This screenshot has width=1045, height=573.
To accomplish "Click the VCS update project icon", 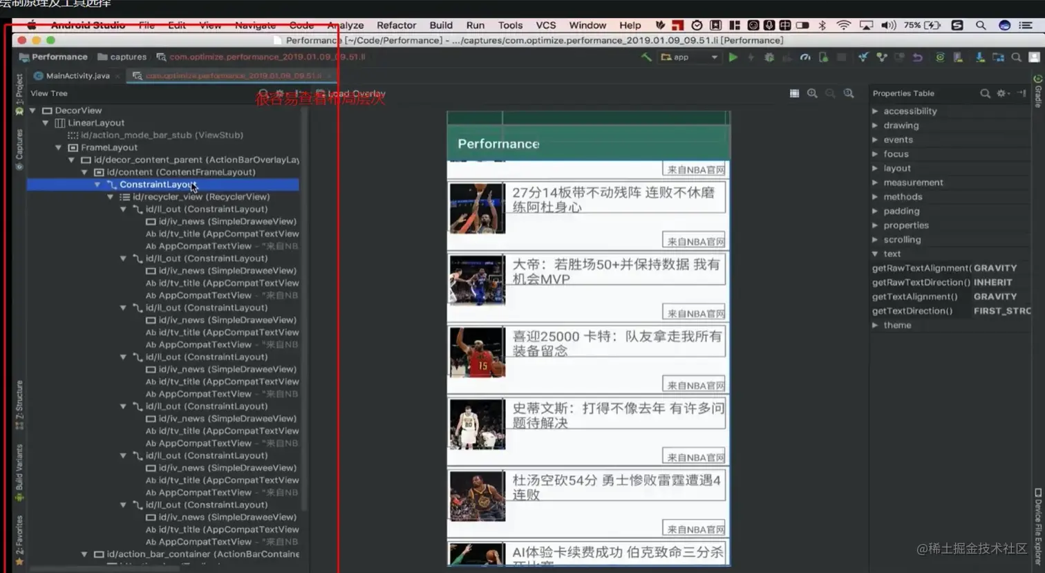I will [863, 57].
